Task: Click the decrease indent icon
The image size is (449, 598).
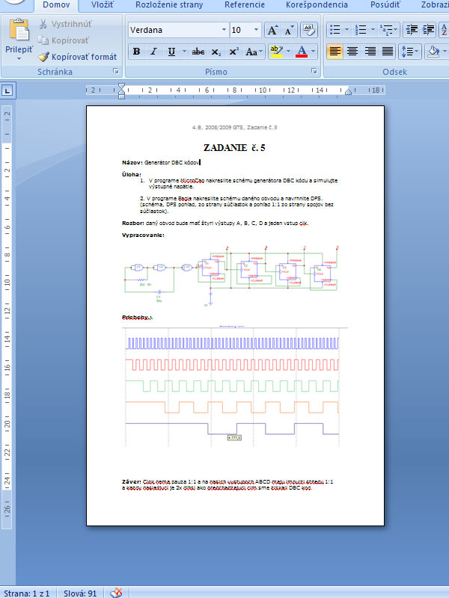Action: click(x=412, y=30)
